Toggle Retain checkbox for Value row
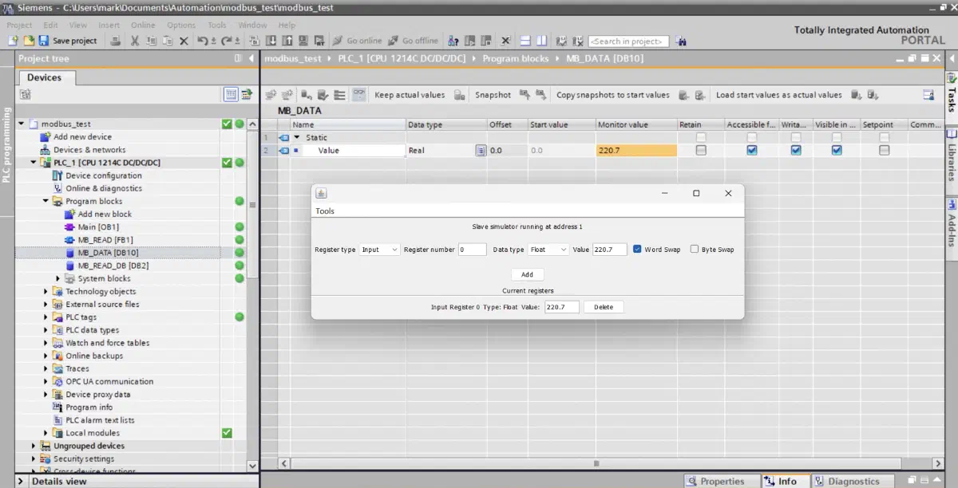 [701, 150]
